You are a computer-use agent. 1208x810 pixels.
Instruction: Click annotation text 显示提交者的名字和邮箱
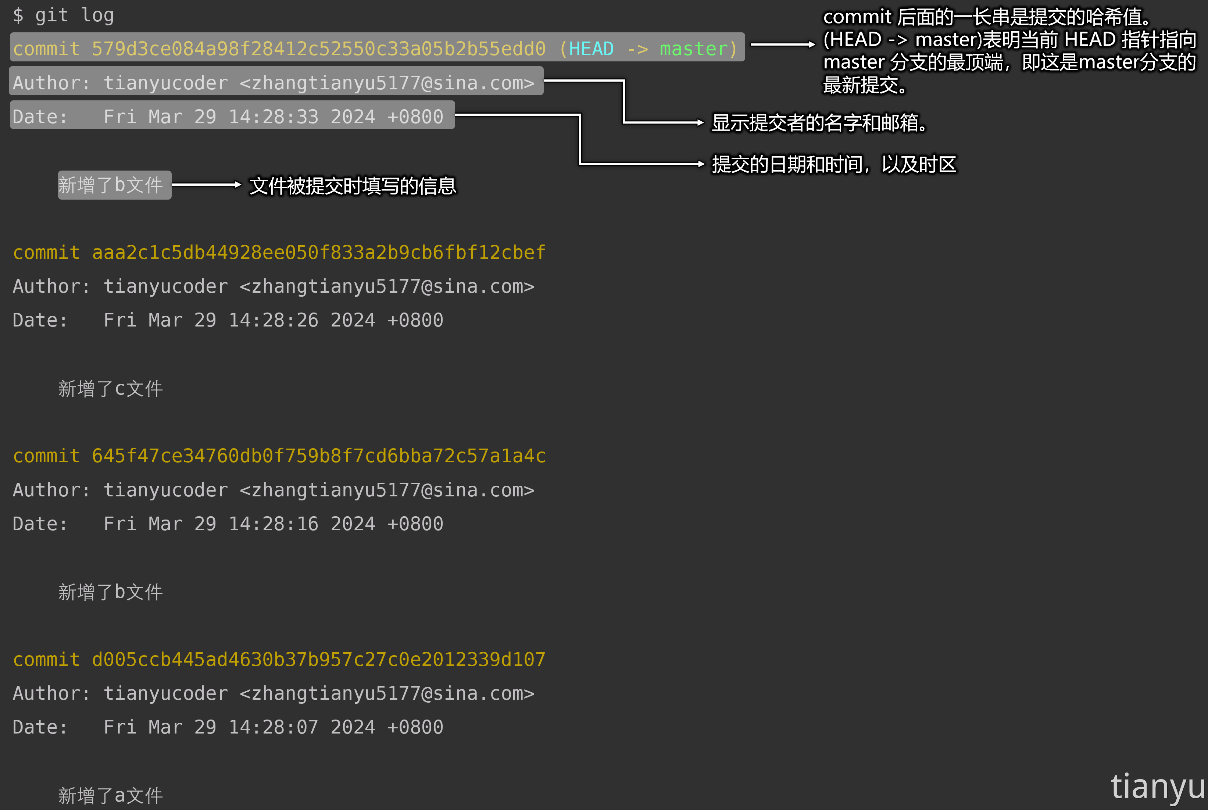(819, 123)
